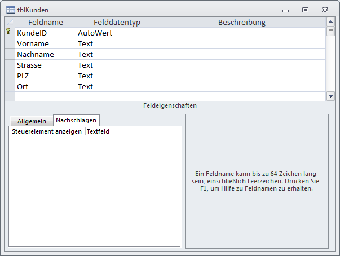Click the scroll up arrow of field list
Image resolution: width=340 pixels, height=256 pixels.
click(x=330, y=22)
